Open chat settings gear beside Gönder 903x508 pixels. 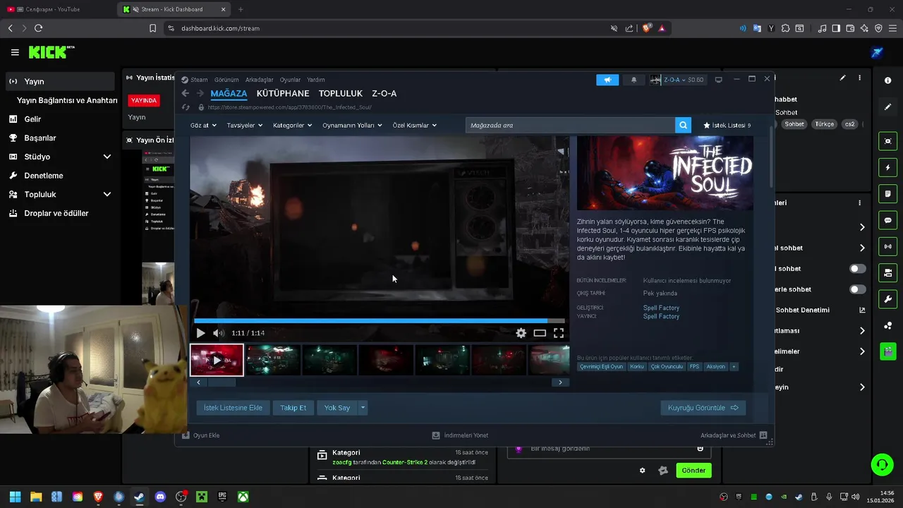click(642, 471)
